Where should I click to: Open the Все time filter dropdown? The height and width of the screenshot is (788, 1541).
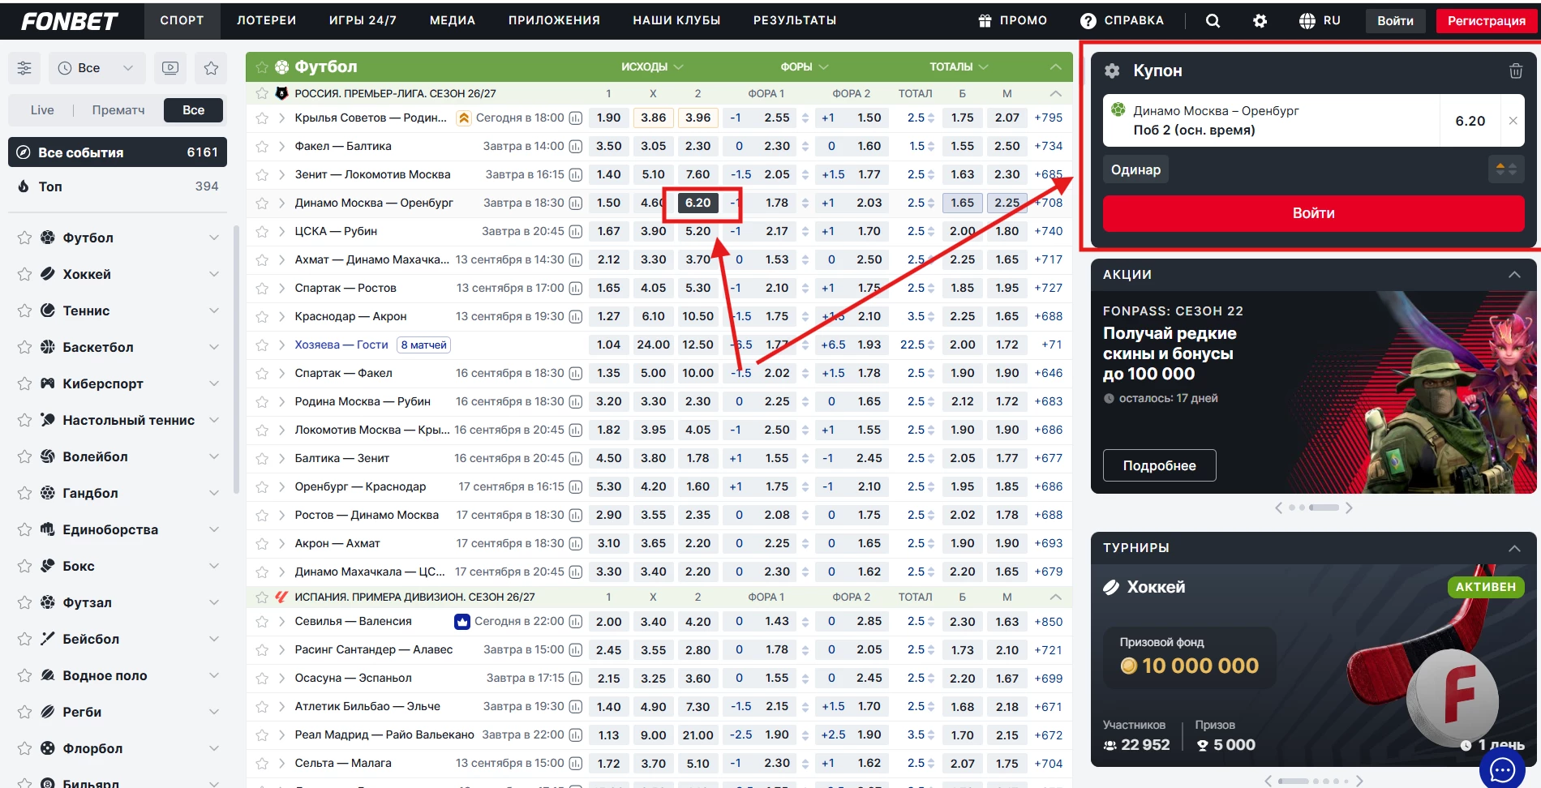click(x=97, y=68)
